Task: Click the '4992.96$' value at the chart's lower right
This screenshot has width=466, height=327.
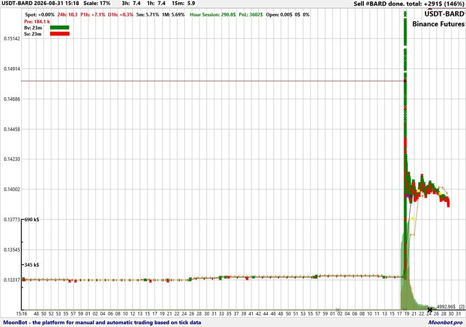Action: pos(446,306)
